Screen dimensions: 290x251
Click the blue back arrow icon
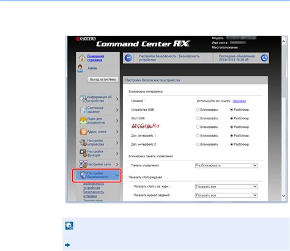click(128, 58)
